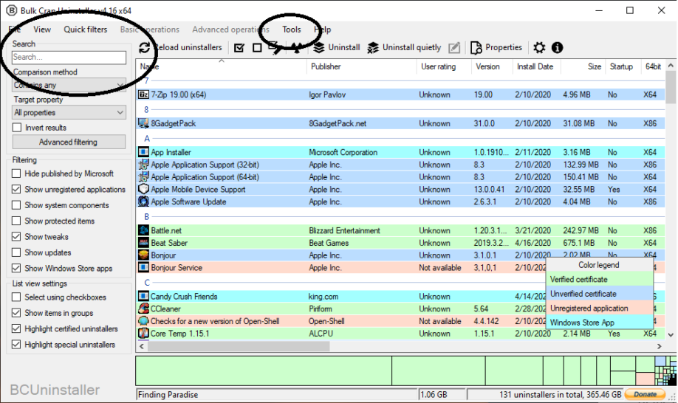Sort the list by Install Date column
Viewport: 678px width, 403px height.
click(537, 66)
